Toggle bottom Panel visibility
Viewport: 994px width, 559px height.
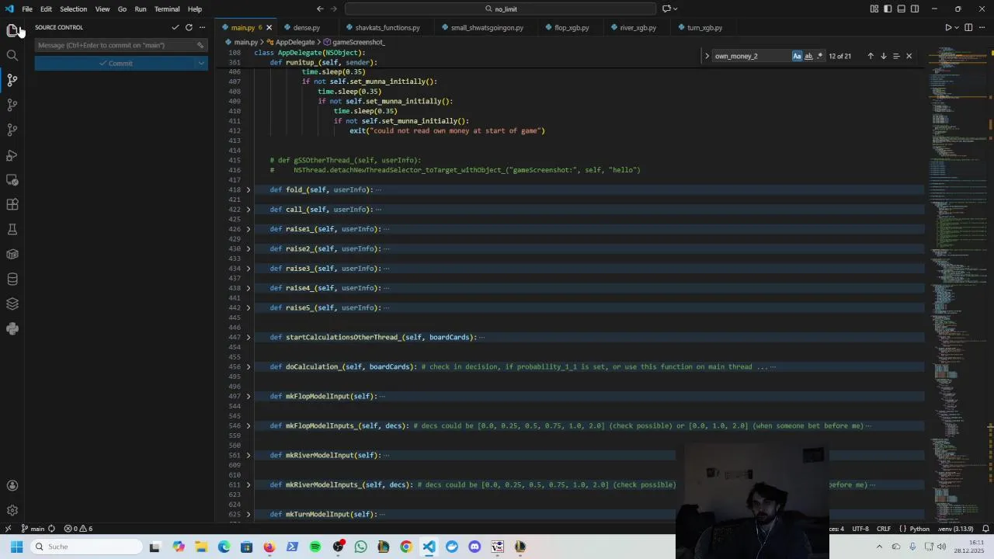(901, 9)
